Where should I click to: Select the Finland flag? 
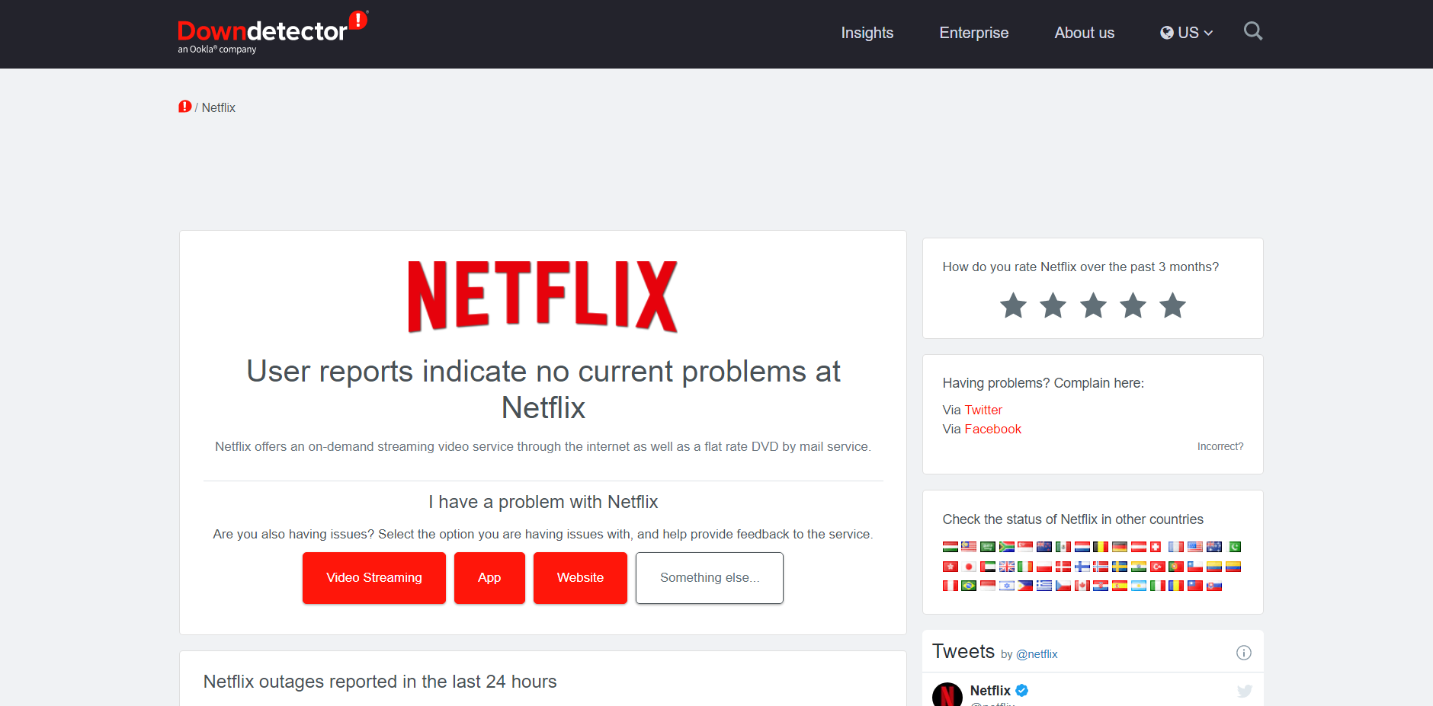[1082, 567]
